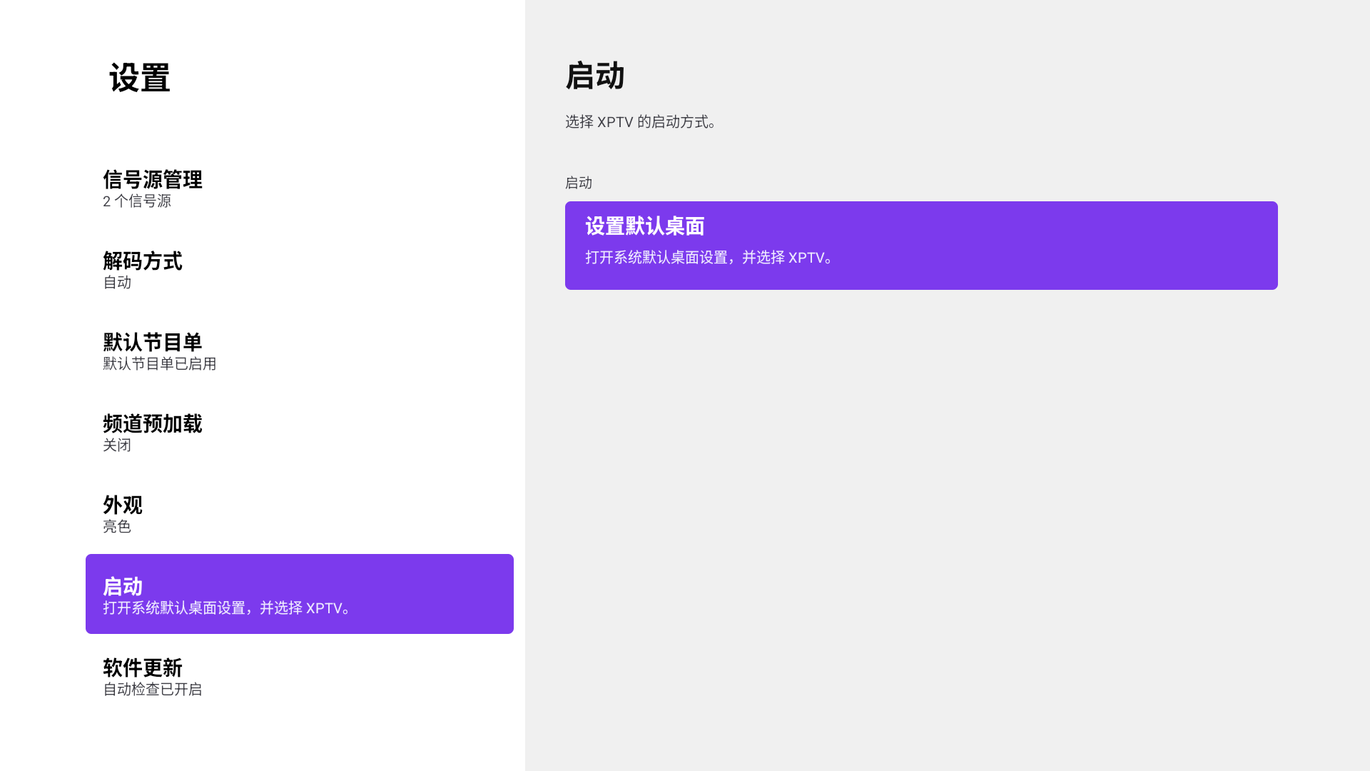Image resolution: width=1370 pixels, height=771 pixels.
Task: Open 信号源管理 settings
Action: pos(300,187)
